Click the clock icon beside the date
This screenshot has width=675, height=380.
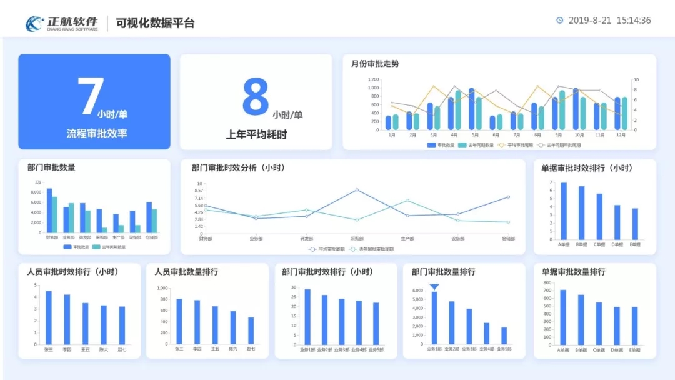point(559,20)
